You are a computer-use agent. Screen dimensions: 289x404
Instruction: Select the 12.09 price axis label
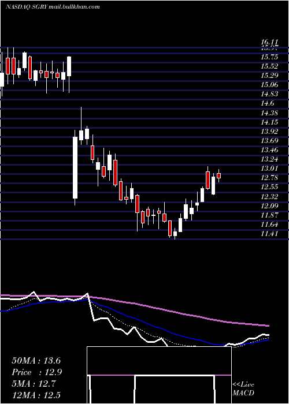(269, 206)
